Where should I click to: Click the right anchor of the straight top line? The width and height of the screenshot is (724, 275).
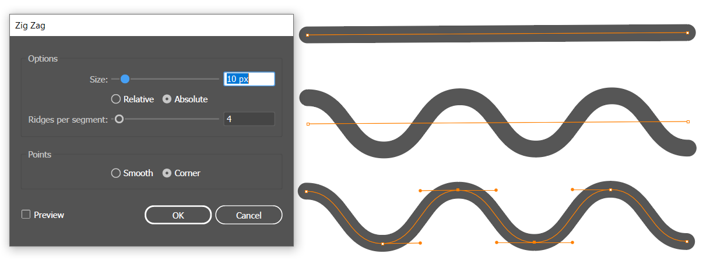click(687, 33)
